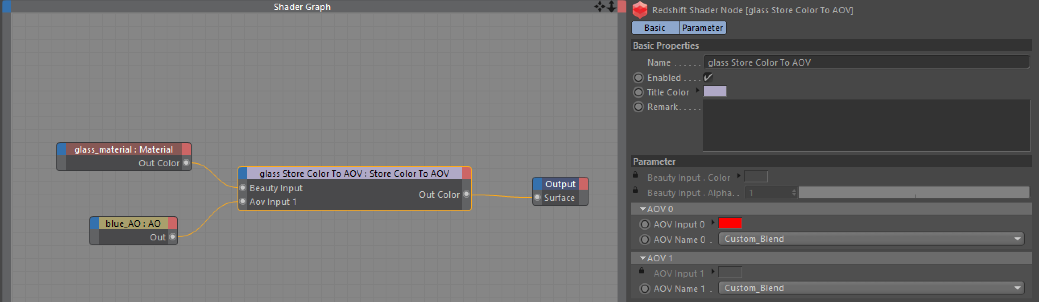This screenshot has height=302, width=1039.
Task: Click the blue corner of the Output node
Action: coord(537,184)
